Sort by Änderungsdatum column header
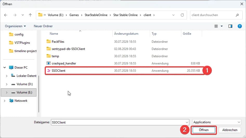The image size is (246, 138). [126, 34]
